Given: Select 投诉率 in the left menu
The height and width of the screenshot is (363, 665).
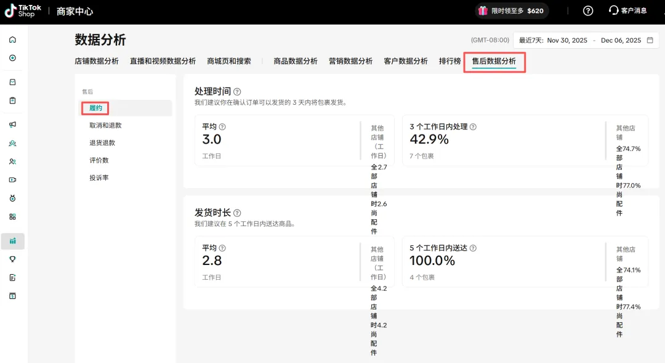Looking at the screenshot, I should point(99,178).
